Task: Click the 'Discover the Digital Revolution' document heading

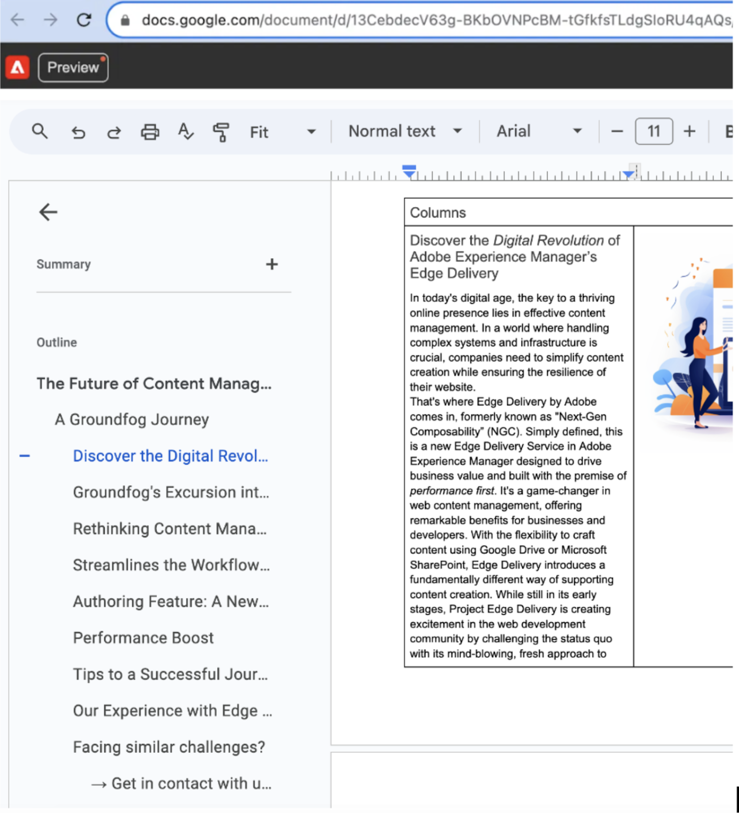Action: point(515,257)
